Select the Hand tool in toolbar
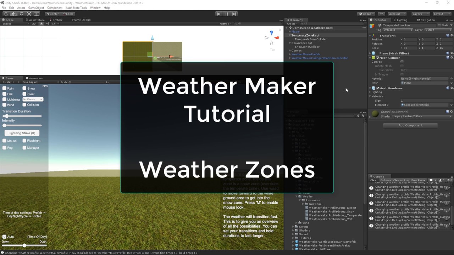Image resolution: width=454 pixels, height=255 pixels. coord(6,14)
